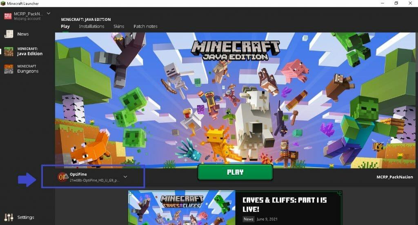Open the News section icon

coord(9,34)
